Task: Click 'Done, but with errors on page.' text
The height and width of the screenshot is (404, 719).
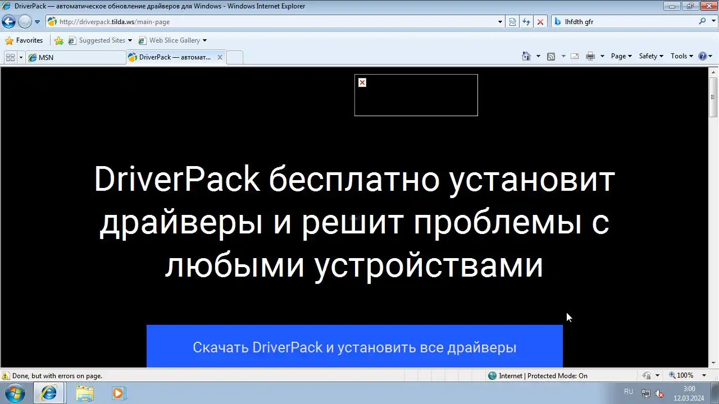Action: pyautogui.click(x=57, y=376)
